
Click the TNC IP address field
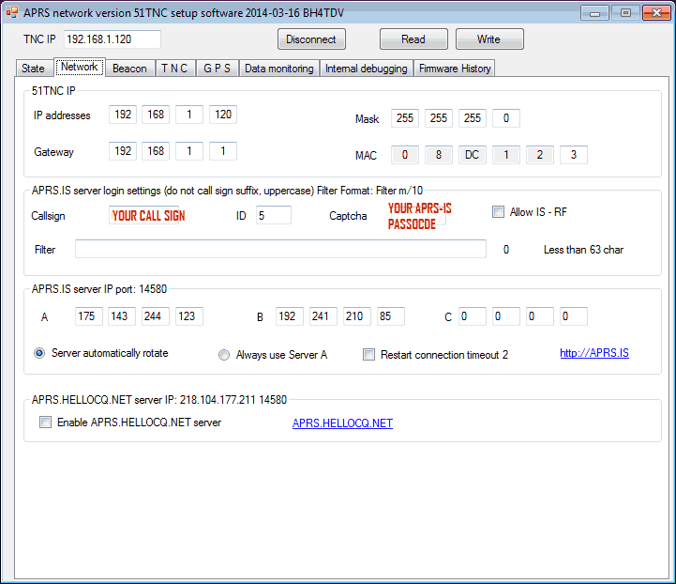click(x=112, y=39)
